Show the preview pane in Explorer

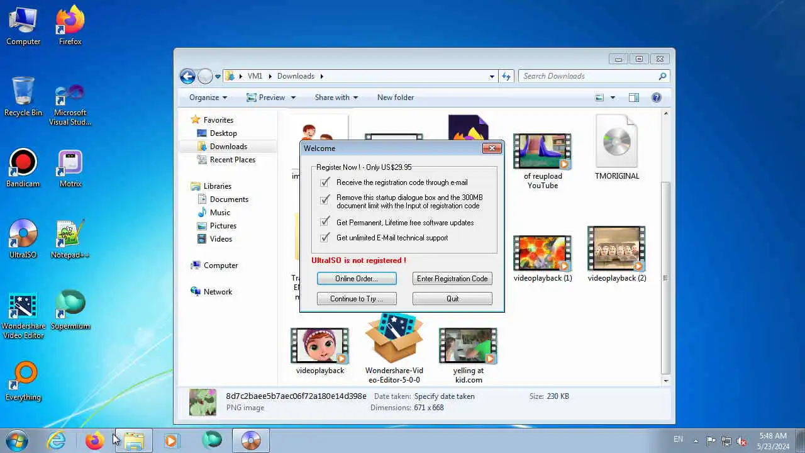pos(634,98)
